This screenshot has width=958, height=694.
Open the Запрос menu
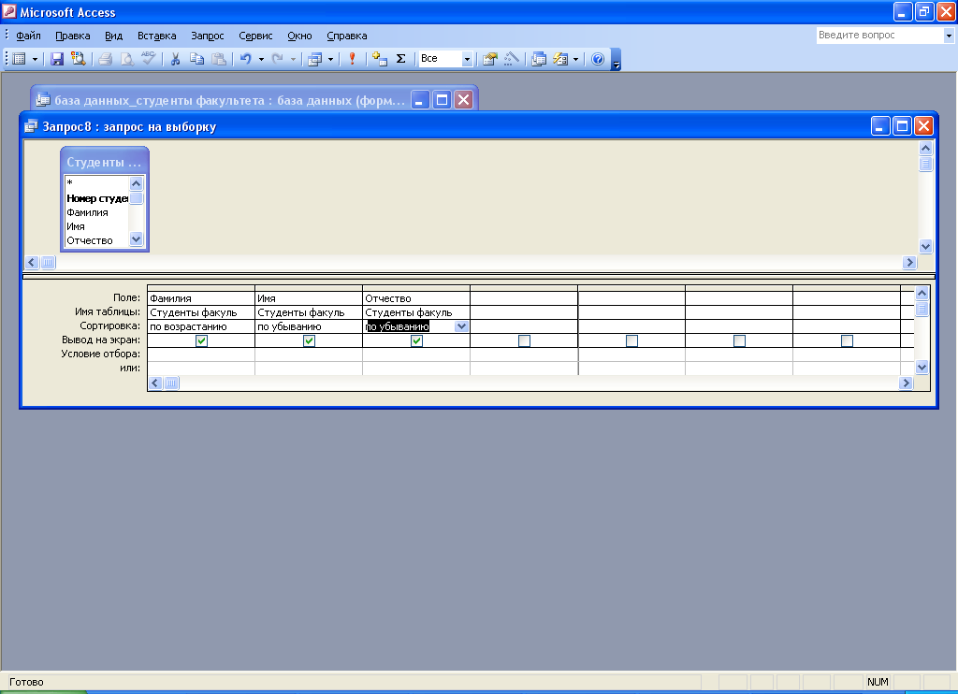point(208,36)
